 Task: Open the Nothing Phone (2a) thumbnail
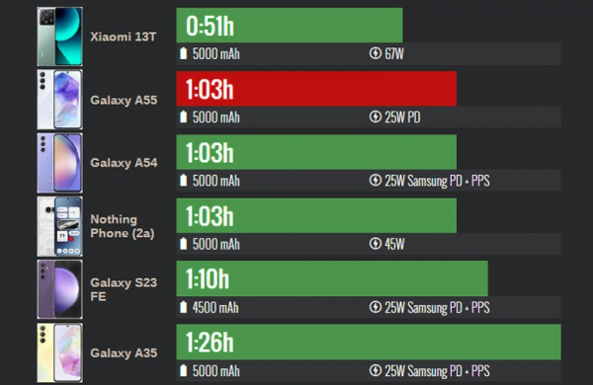coord(59,226)
